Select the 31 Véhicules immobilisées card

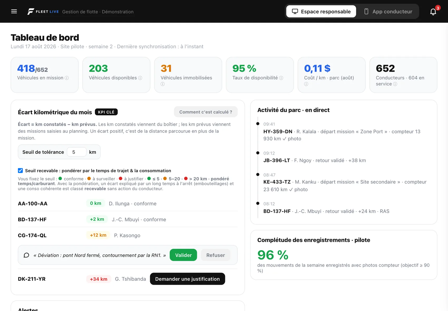coord(188,75)
